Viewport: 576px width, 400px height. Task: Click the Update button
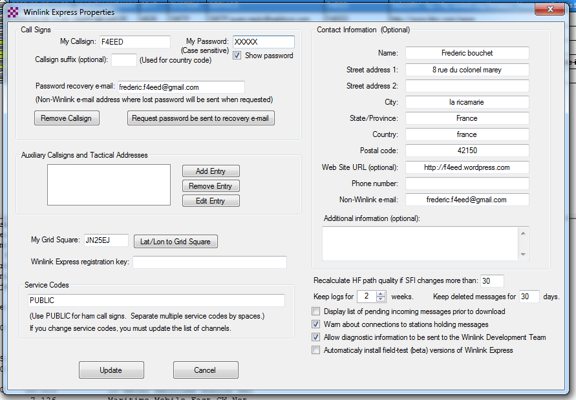pos(111,370)
